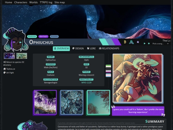Click the teal title stripe swatch

(104, 42)
